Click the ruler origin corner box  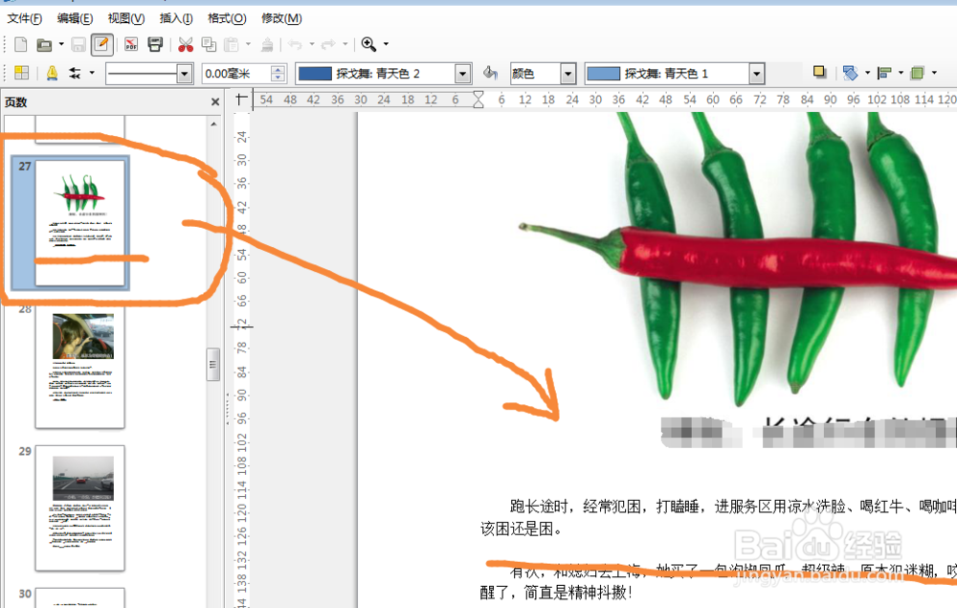(x=242, y=99)
